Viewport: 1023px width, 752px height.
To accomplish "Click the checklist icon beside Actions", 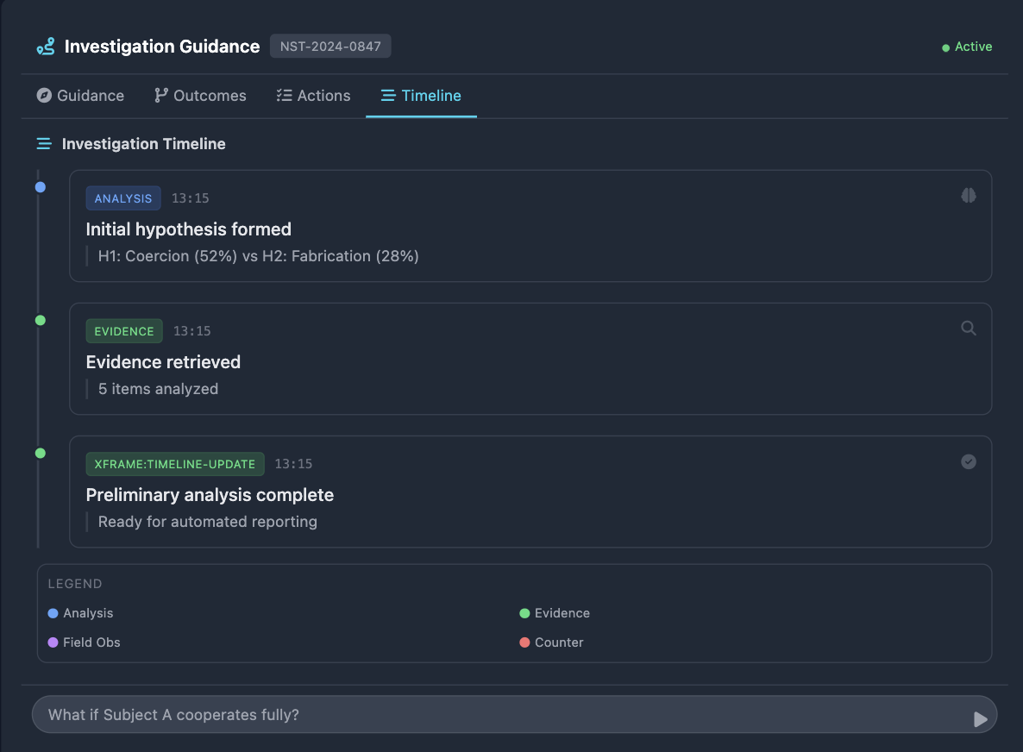I will 284,95.
